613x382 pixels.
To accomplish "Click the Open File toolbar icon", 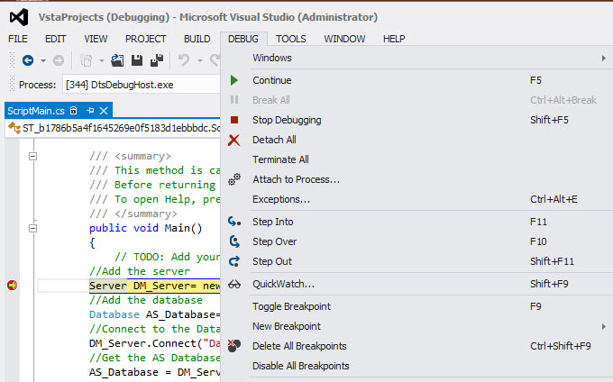I will click(x=117, y=60).
